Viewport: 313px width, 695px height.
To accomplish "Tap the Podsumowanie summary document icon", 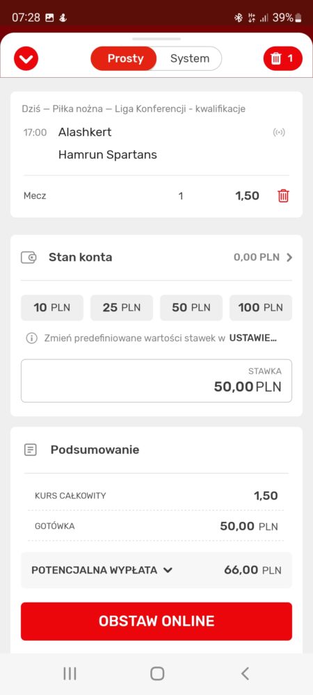I will [30, 450].
